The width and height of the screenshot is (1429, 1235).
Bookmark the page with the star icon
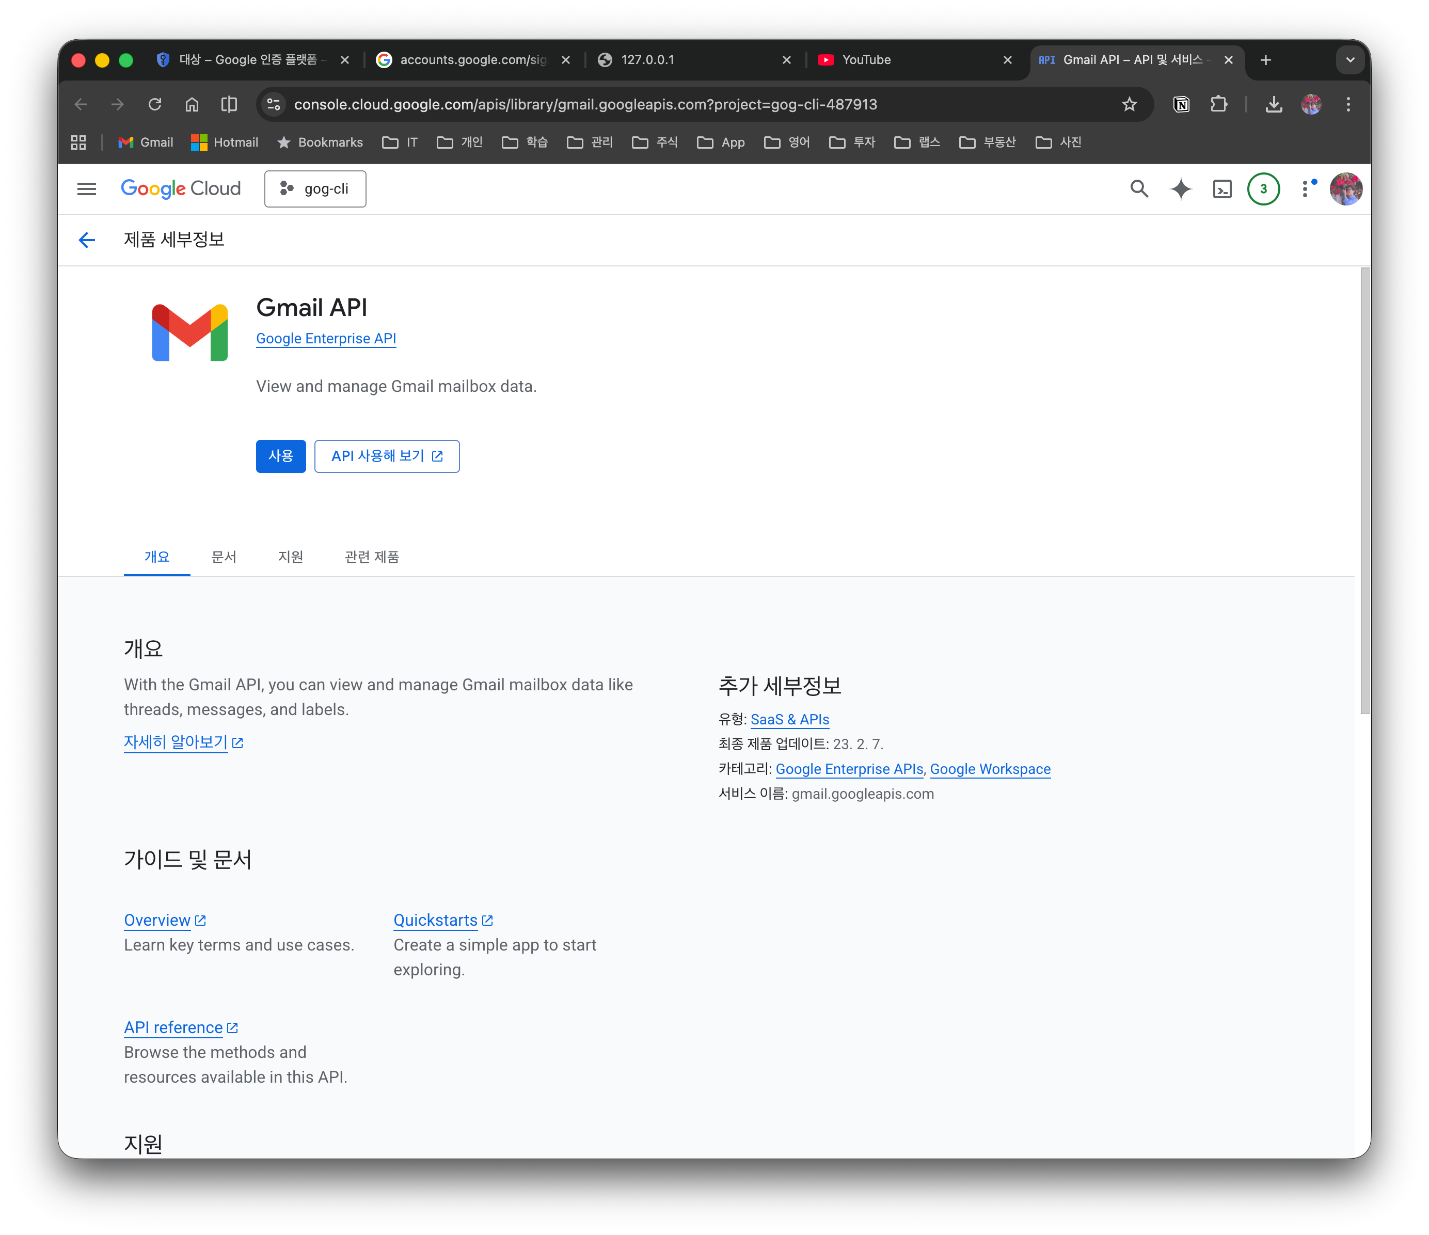pyautogui.click(x=1129, y=104)
